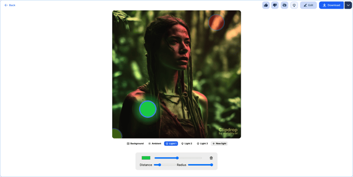Switch to the Light 2 tab
The image size is (353, 177).
187,144
